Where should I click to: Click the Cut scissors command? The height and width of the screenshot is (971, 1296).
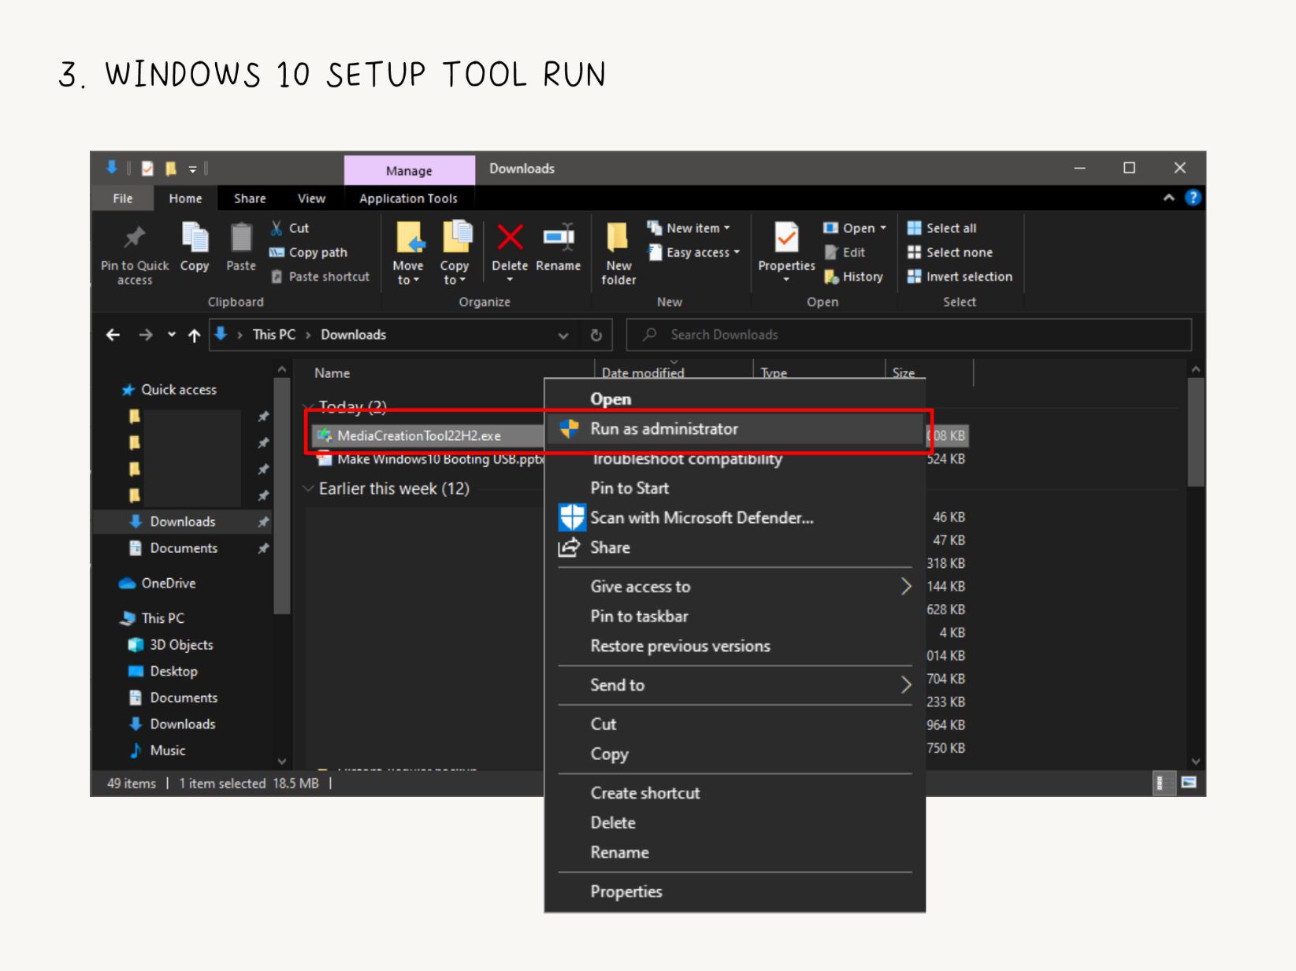[x=290, y=228]
